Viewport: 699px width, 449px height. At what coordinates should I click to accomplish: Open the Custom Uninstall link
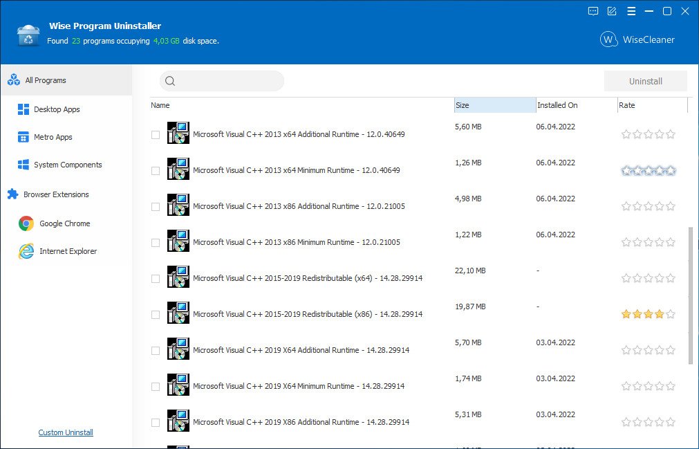(66, 432)
